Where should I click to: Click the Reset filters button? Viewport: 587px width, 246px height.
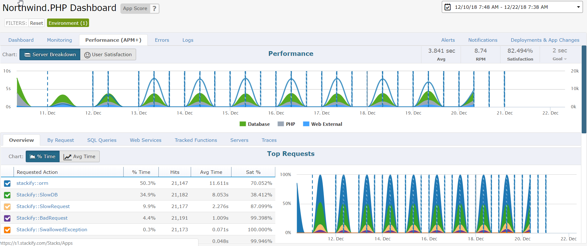(36, 23)
